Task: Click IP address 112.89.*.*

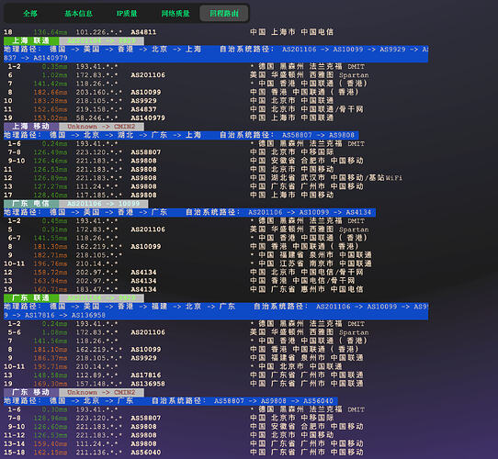Action: 96,375
